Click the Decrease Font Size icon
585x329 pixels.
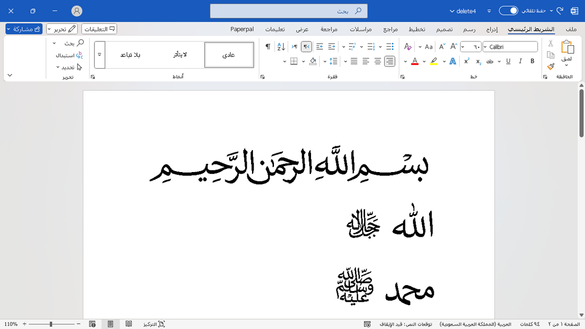pyautogui.click(x=442, y=47)
